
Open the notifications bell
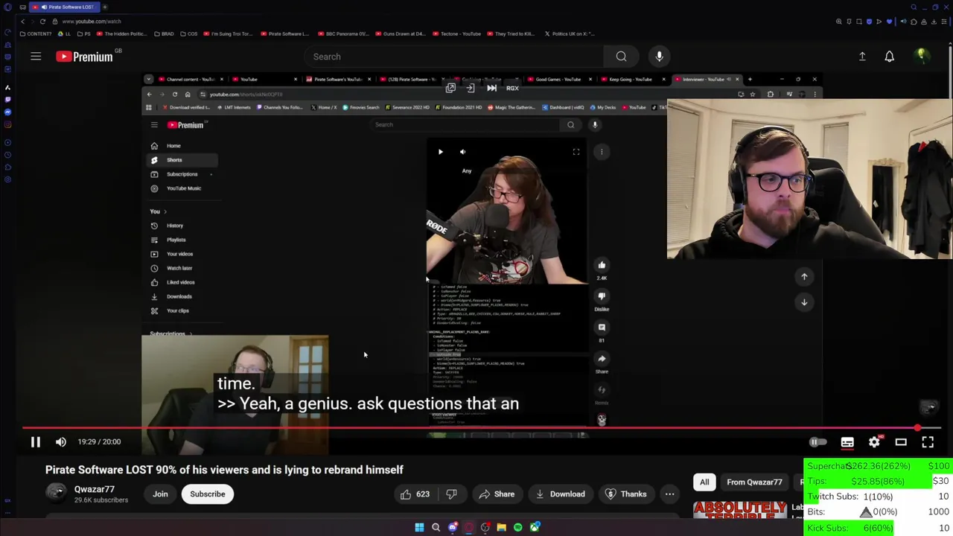[x=889, y=57]
